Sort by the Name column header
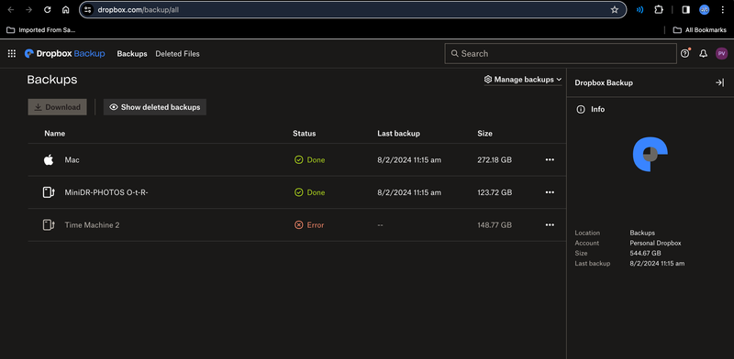This screenshot has height=359, width=734. click(55, 133)
